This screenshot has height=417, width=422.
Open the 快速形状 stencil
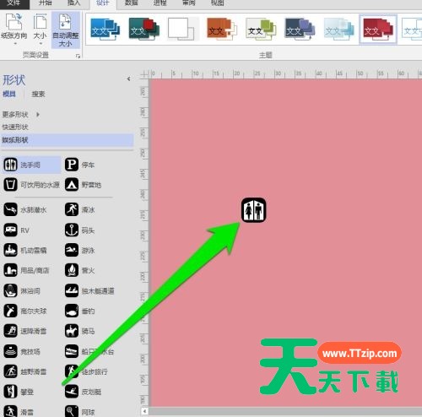(15, 127)
